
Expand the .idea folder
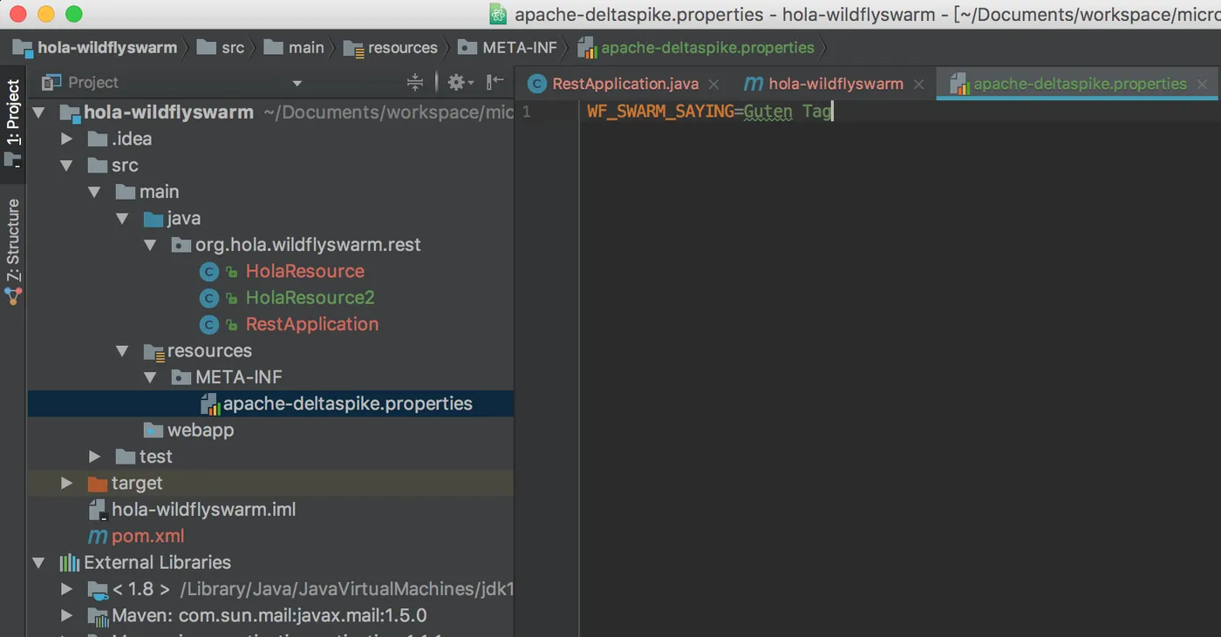67,139
